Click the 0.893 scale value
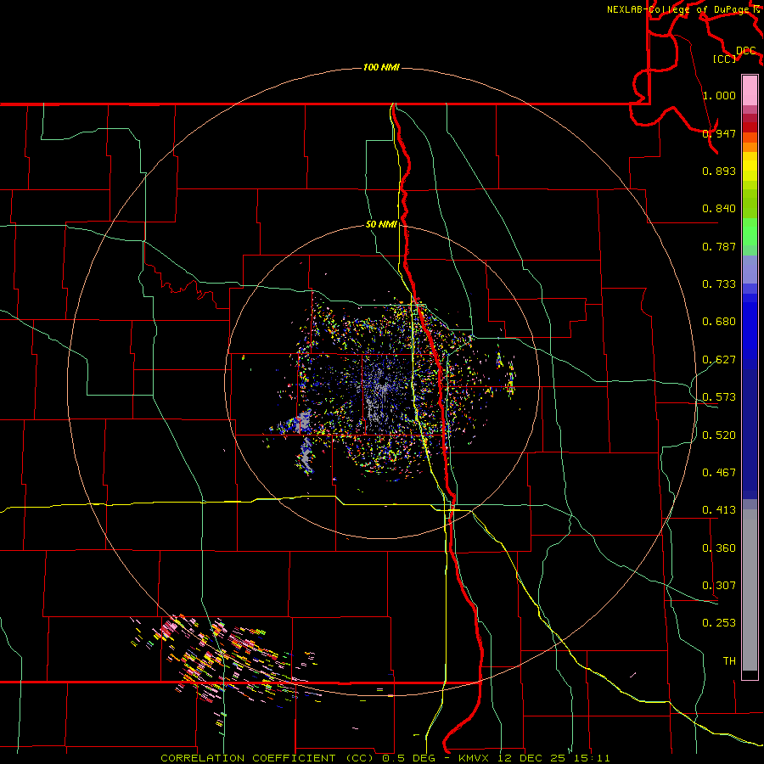The height and width of the screenshot is (764, 764). pyautogui.click(x=719, y=171)
